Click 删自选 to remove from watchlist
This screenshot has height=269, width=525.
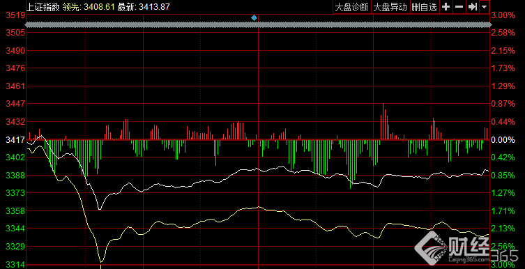[x=424, y=7]
